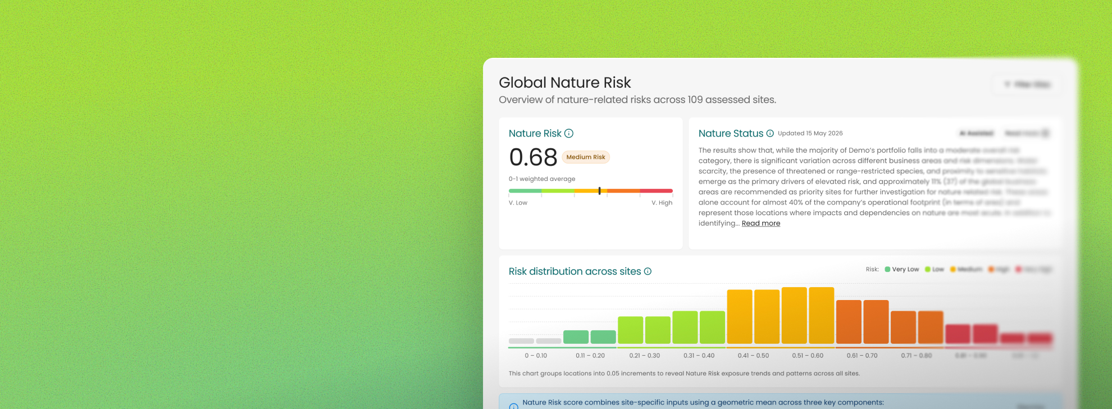The image size is (1112, 409).
Task: Click the 0.51 – 0.60 axis label
Action: coord(808,356)
